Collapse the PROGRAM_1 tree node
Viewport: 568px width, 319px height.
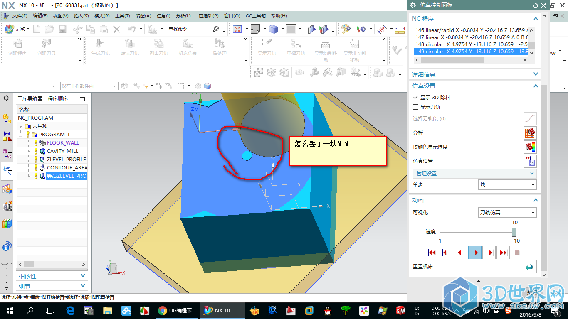pos(21,135)
